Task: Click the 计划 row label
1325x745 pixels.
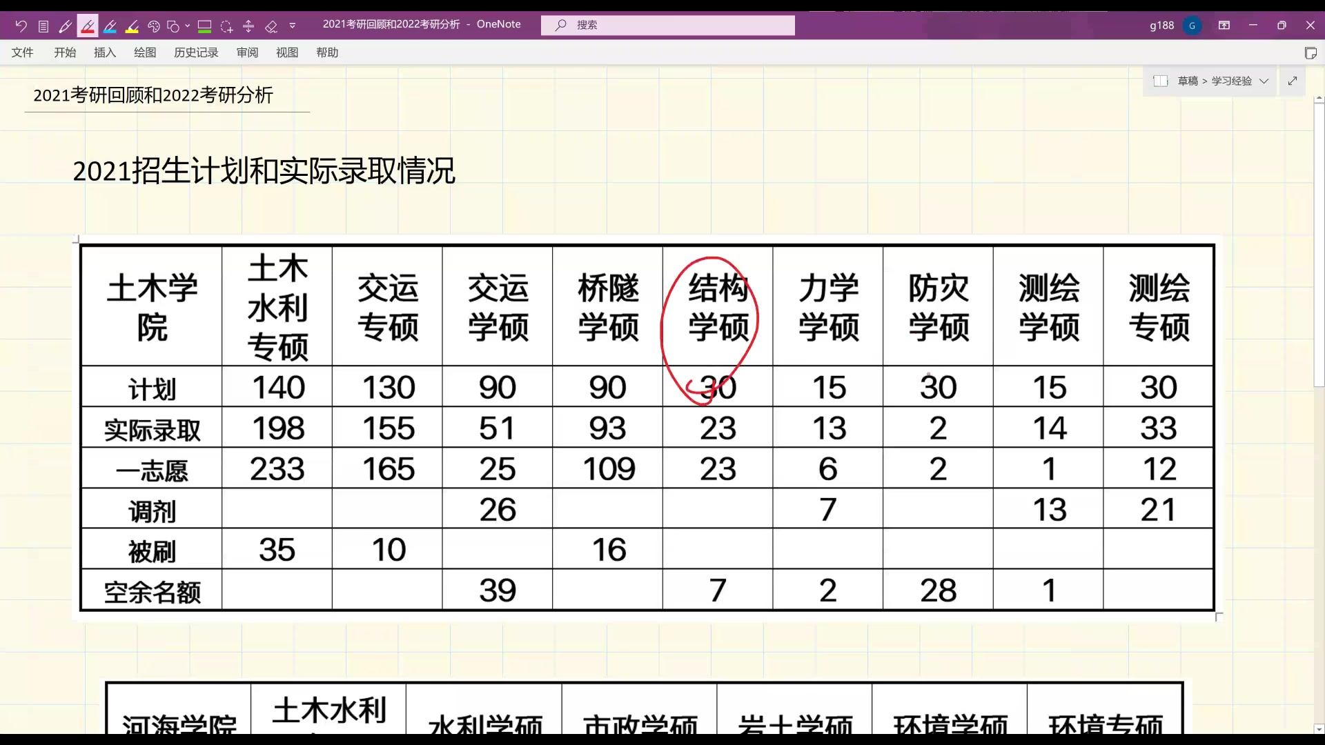Action: tap(152, 388)
